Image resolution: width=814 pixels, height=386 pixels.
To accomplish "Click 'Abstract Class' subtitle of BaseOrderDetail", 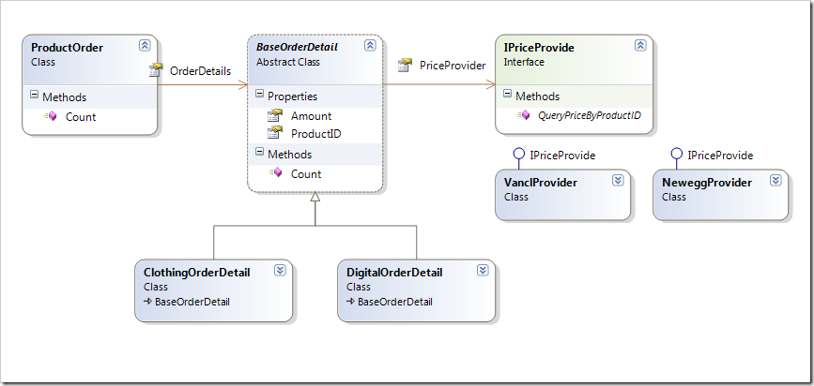I will click(x=288, y=62).
